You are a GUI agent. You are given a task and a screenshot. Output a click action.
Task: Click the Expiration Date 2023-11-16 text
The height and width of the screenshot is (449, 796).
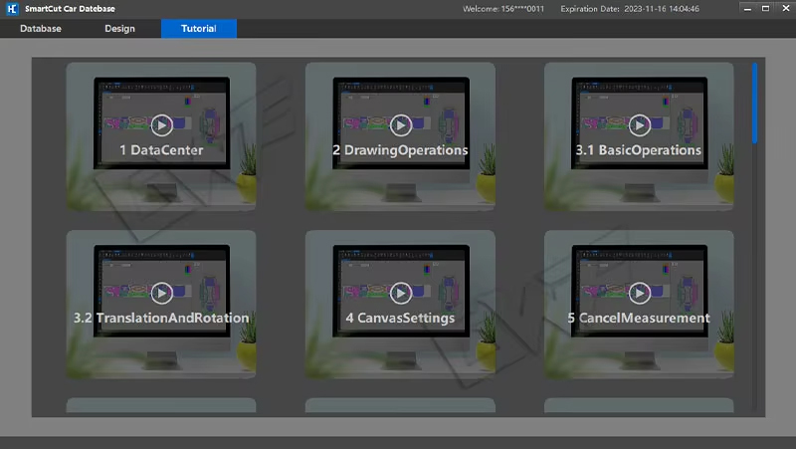tap(630, 9)
